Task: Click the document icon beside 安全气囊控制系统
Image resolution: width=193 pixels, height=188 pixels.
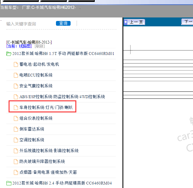Action: coord(16,86)
